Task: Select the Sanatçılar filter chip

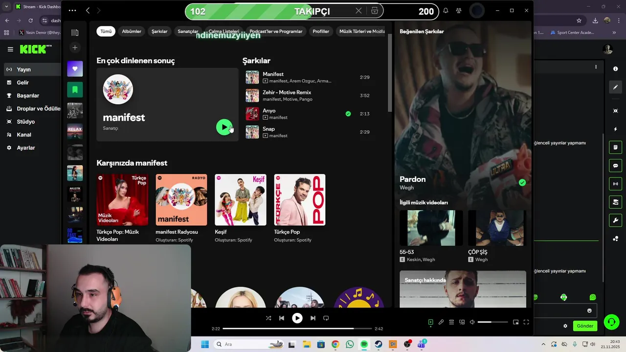Action: (188, 31)
